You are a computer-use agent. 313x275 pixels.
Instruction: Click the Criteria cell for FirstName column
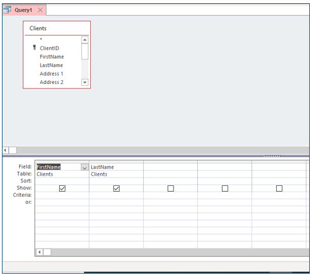62,195
